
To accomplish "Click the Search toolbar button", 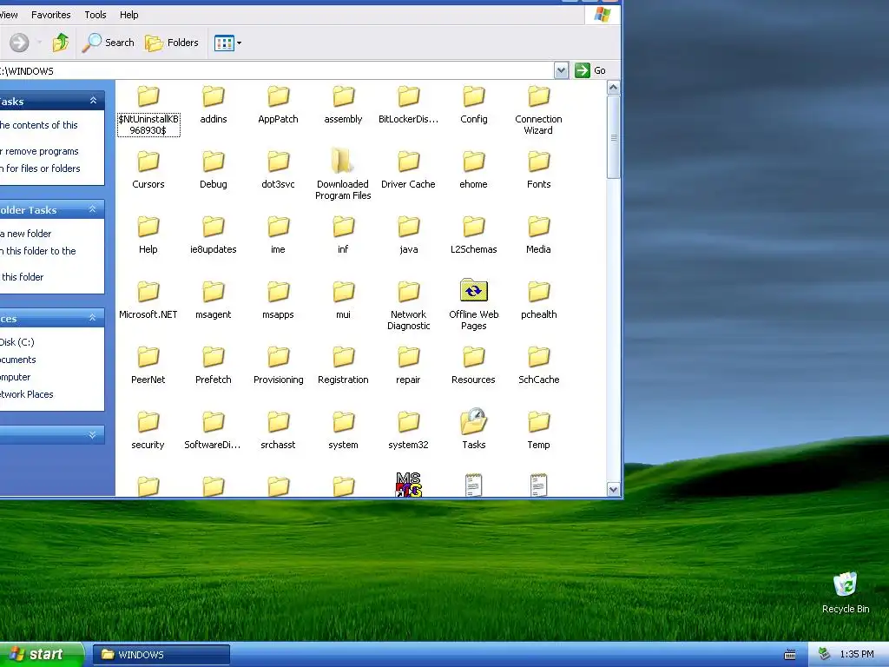I will click(109, 43).
